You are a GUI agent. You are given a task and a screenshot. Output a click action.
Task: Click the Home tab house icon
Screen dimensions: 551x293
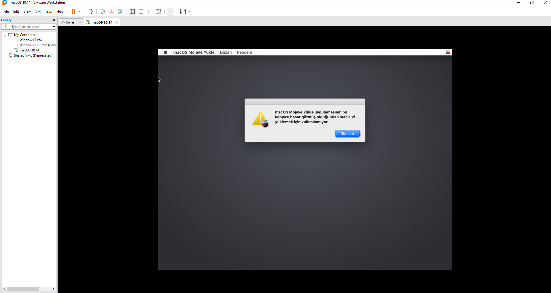coord(63,22)
